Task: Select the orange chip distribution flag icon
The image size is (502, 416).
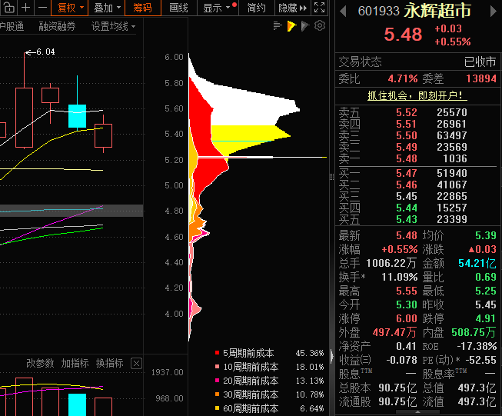Action: coord(291,26)
